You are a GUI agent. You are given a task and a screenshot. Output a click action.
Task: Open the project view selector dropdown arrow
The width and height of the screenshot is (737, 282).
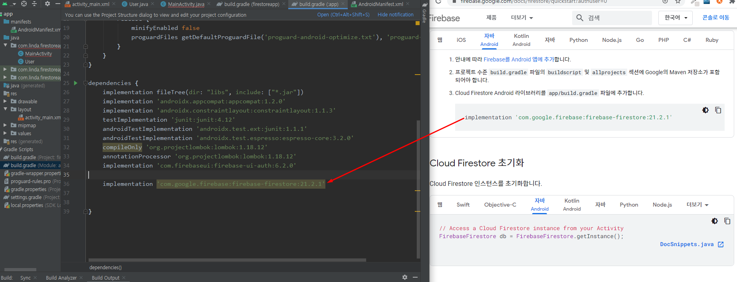tap(15, 4)
